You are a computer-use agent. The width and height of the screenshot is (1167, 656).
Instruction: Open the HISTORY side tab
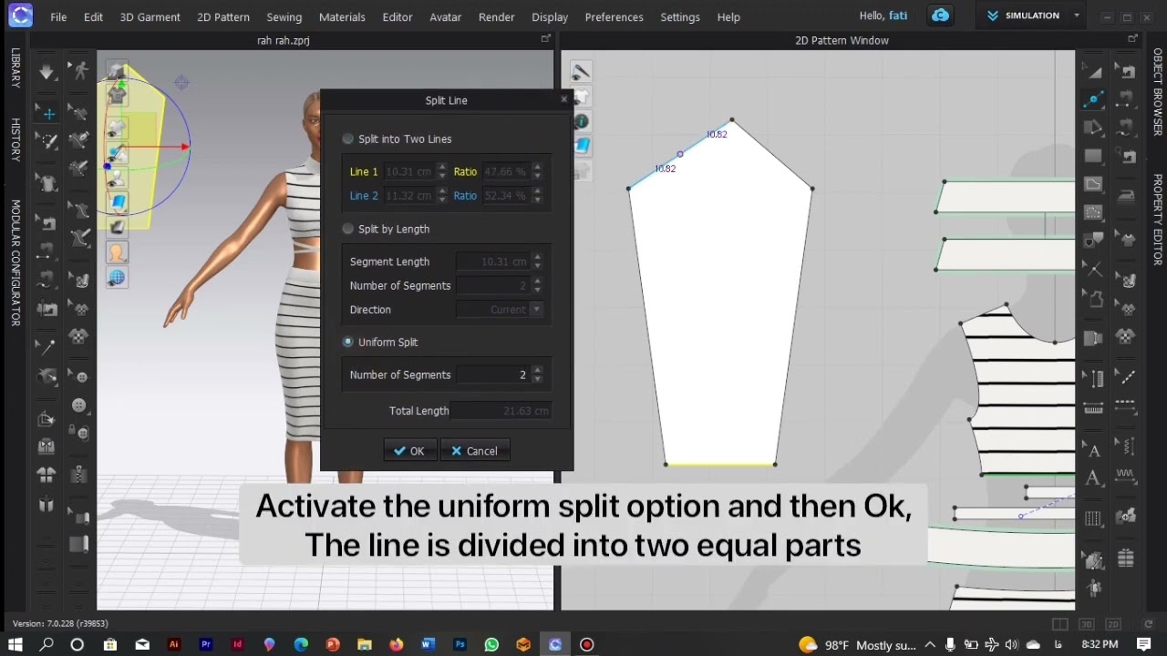tap(15, 139)
